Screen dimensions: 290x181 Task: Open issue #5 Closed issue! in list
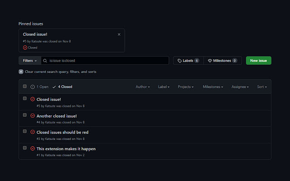pos(48,100)
